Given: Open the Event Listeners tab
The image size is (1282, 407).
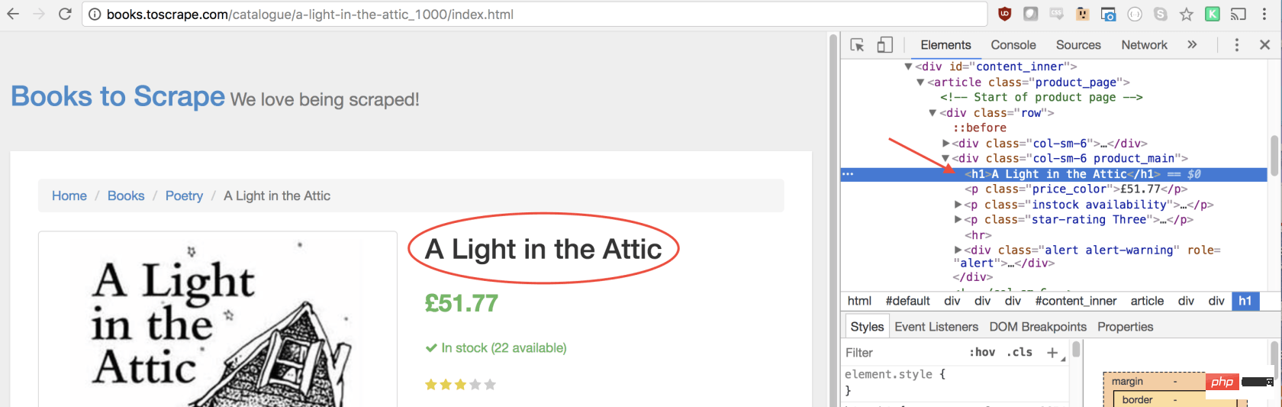Looking at the screenshot, I should 936,327.
